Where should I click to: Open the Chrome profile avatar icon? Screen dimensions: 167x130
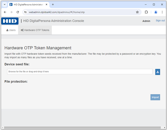coord(156,12)
